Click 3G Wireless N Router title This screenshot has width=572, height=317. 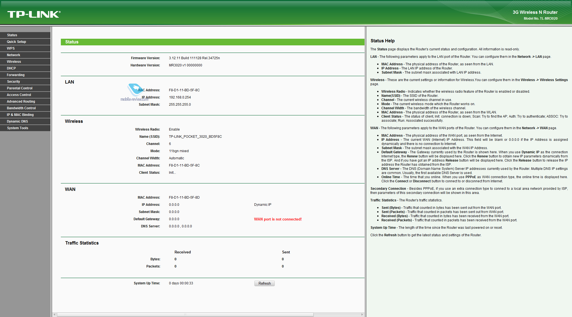(x=535, y=12)
